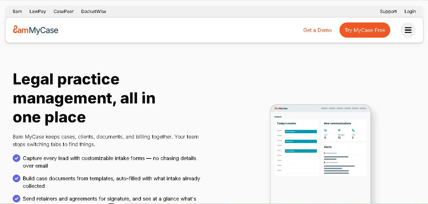Open the LawPay link
Viewport: 428px width, 204px height.
tap(38, 11)
